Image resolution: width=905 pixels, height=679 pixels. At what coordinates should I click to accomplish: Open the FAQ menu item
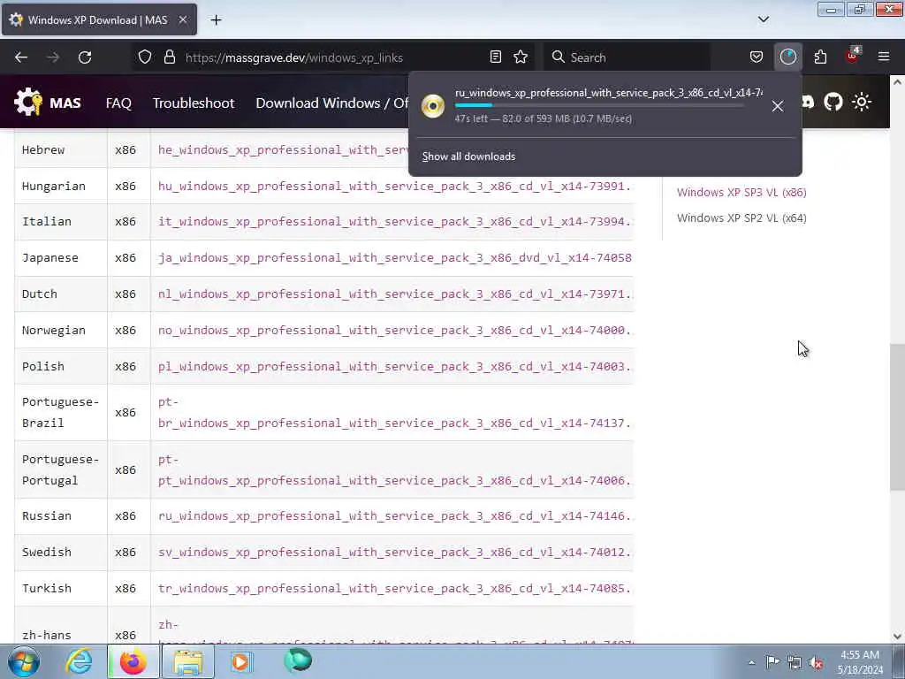tap(119, 103)
